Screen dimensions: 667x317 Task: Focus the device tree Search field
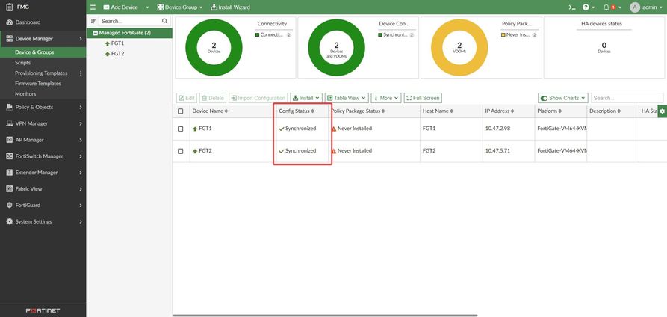(134, 21)
